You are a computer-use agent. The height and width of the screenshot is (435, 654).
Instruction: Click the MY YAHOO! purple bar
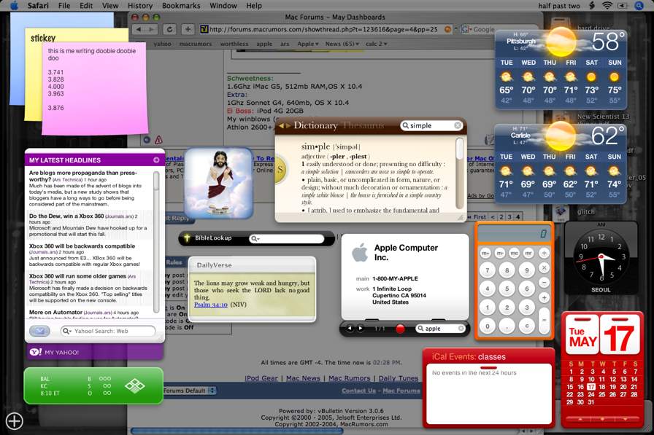click(x=95, y=352)
